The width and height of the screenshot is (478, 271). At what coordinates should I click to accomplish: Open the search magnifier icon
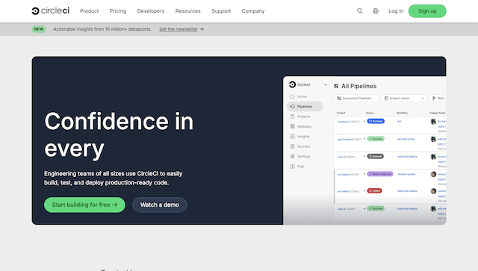click(360, 11)
